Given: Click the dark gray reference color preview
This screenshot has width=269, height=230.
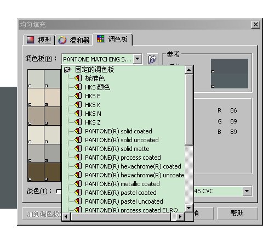Looking at the screenshot, I should [230, 74].
